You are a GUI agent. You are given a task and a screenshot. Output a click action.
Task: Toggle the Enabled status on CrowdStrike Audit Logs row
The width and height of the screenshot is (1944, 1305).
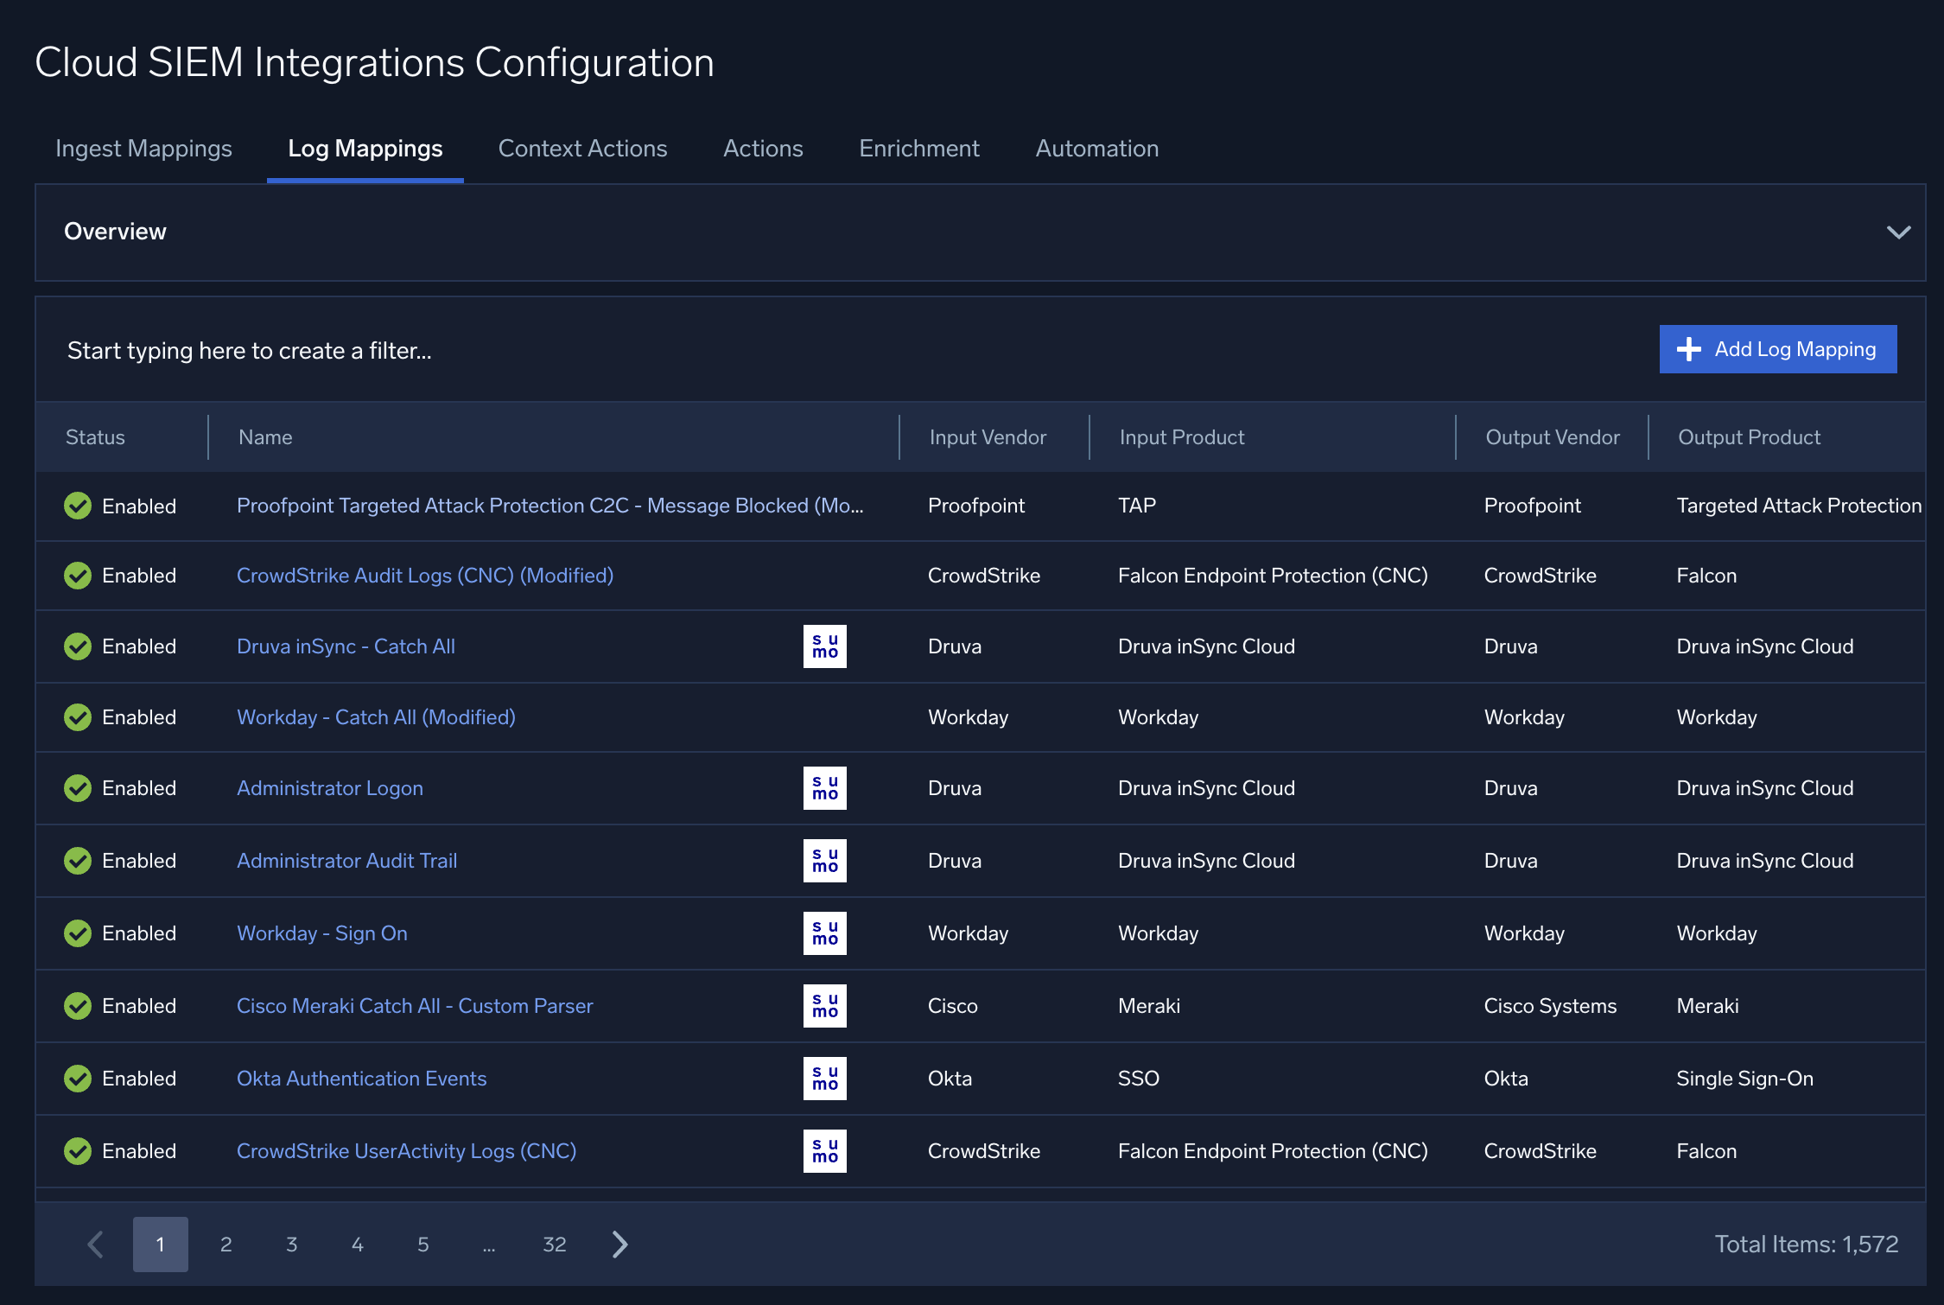tap(77, 575)
